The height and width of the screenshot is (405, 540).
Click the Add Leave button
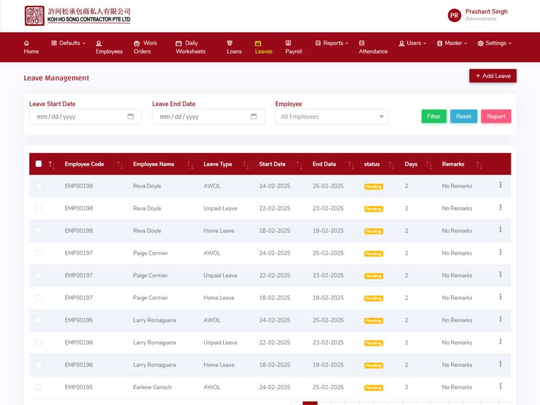click(x=493, y=76)
